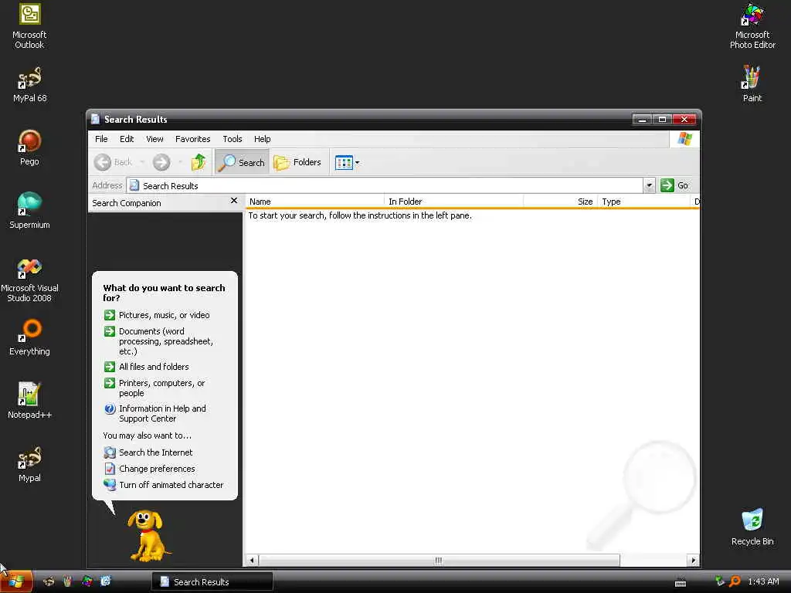Click horizontal scrollbar right arrow
The image size is (791, 593).
tap(693, 561)
